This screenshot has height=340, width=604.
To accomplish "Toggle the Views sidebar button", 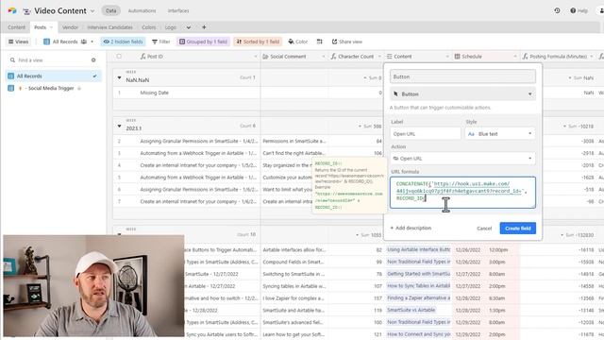I will point(19,42).
